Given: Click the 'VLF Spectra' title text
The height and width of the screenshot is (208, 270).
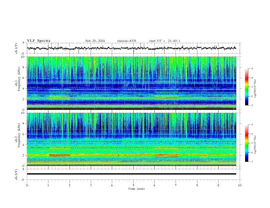Looking at the screenshot, I should (x=39, y=41).
